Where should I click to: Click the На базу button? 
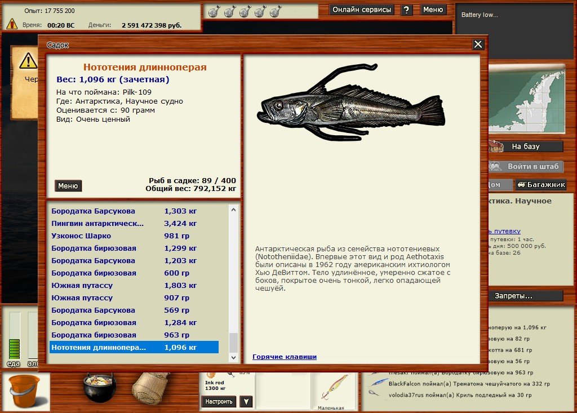click(525, 146)
